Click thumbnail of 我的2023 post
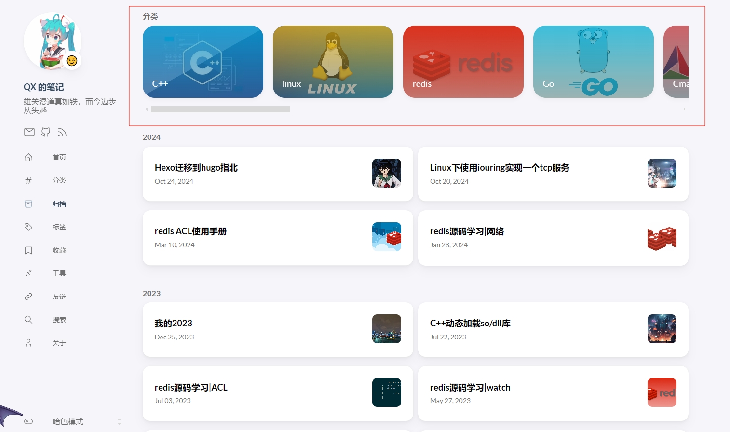730x432 pixels. click(x=387, y=329)
